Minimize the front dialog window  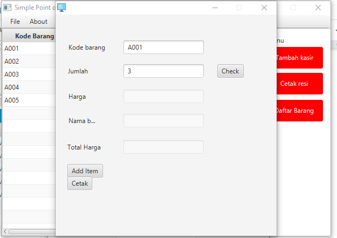215,8
